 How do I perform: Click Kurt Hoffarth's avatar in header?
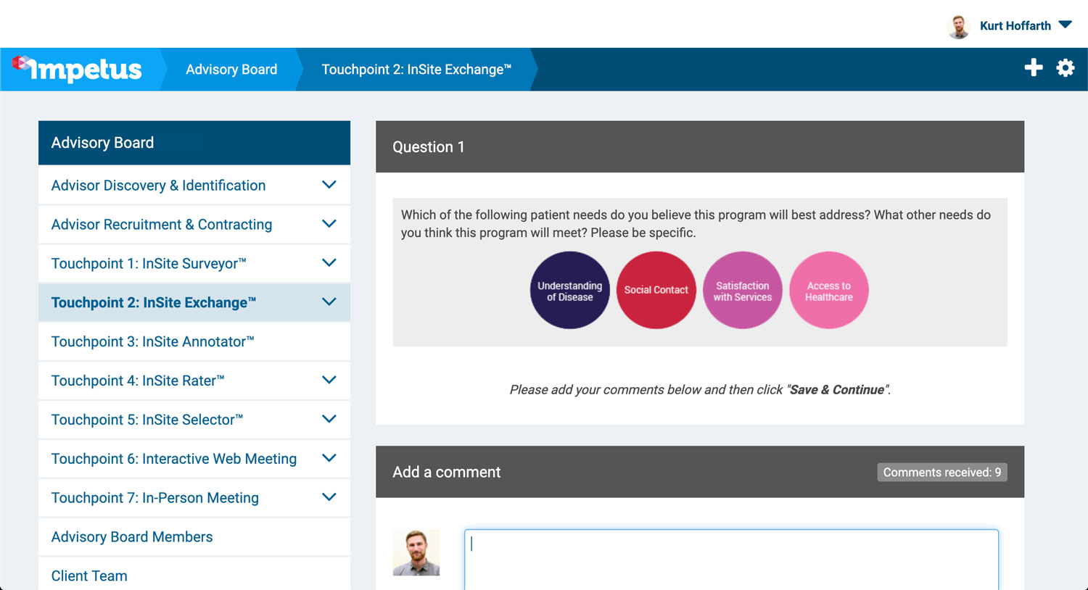click(960, 26)
